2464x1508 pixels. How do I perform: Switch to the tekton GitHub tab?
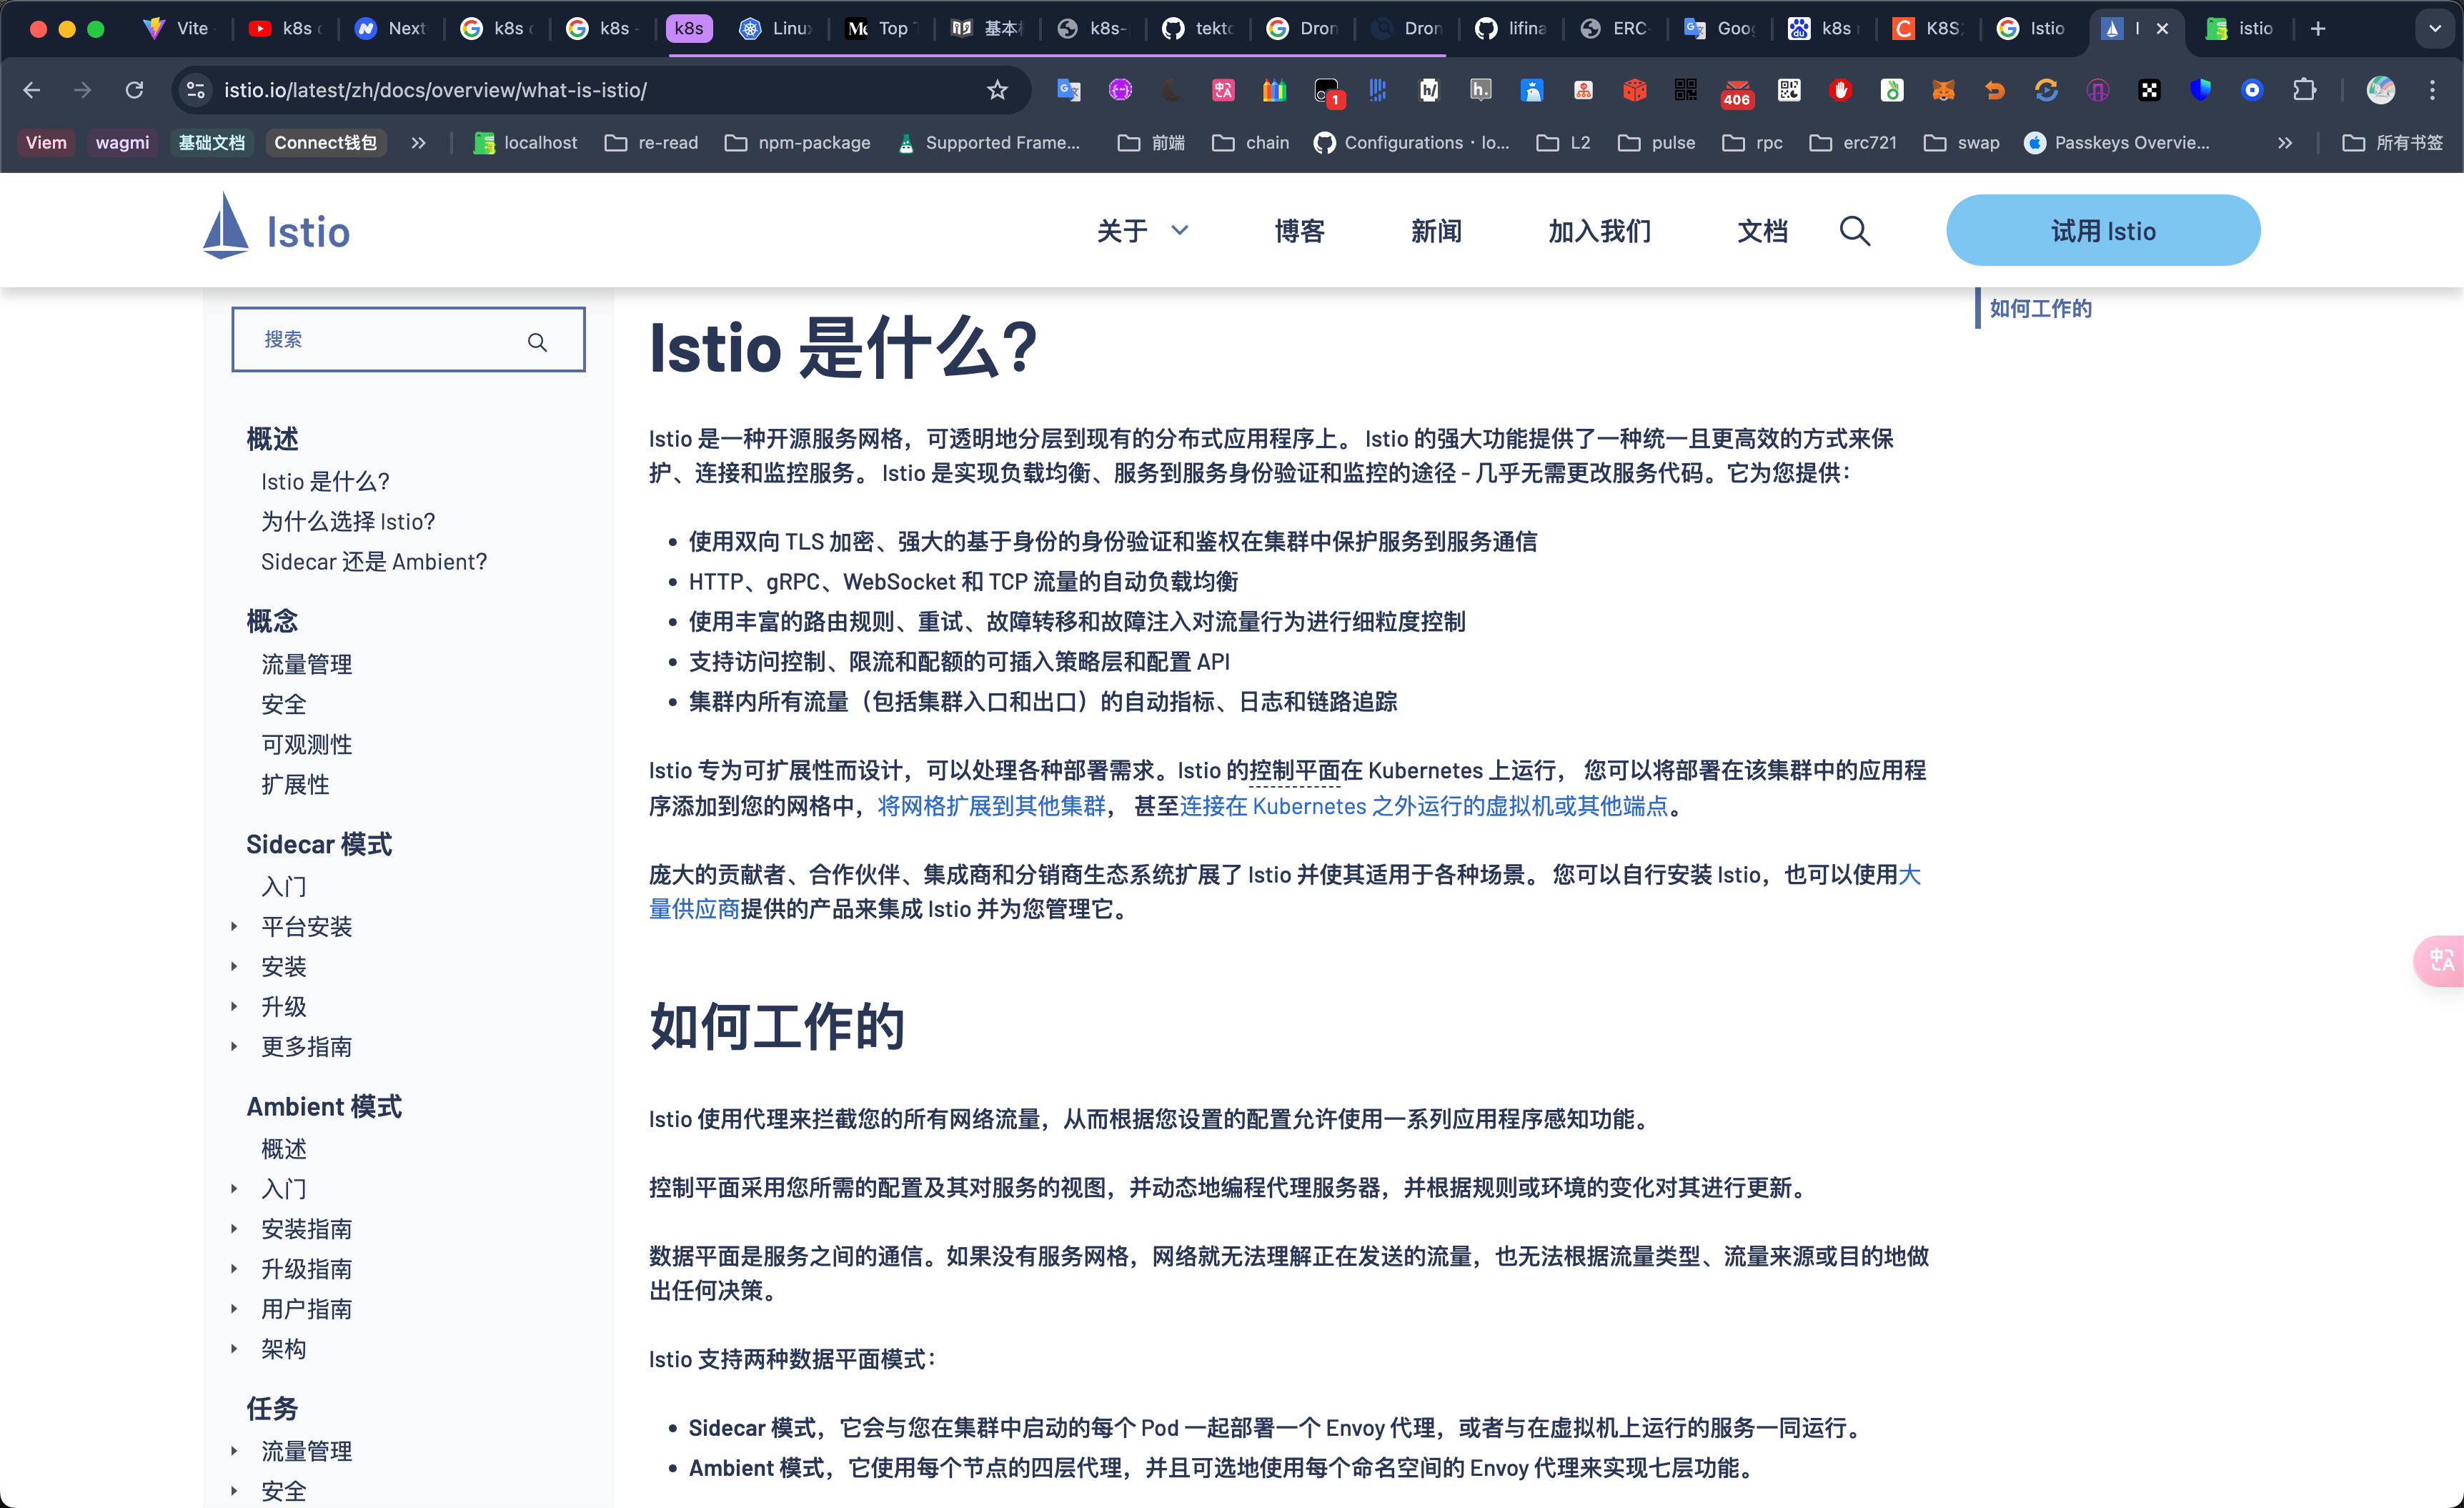(1198, 28)
